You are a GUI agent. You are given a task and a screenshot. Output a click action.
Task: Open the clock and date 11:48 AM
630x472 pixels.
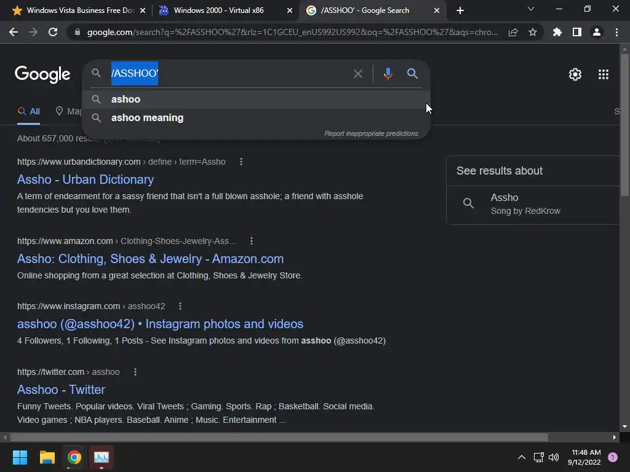pos(584,457)
